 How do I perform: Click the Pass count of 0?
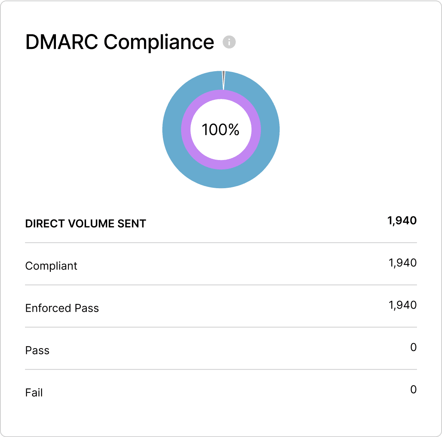(413, 347)
